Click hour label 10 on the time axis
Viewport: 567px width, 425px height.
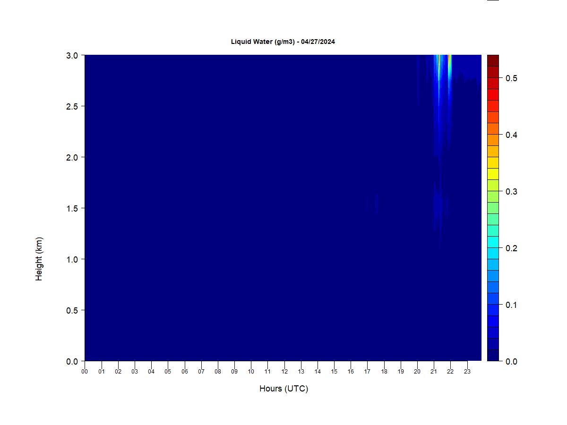251,372
